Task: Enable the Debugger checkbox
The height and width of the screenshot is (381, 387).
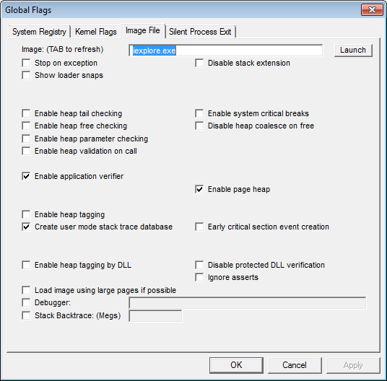Action: click(x=26, y=302)
